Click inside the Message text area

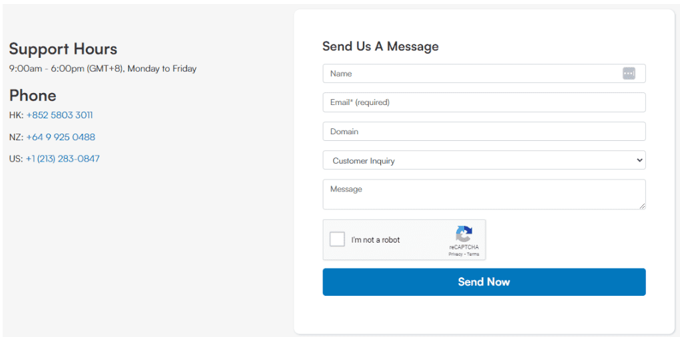pos(484,194)
